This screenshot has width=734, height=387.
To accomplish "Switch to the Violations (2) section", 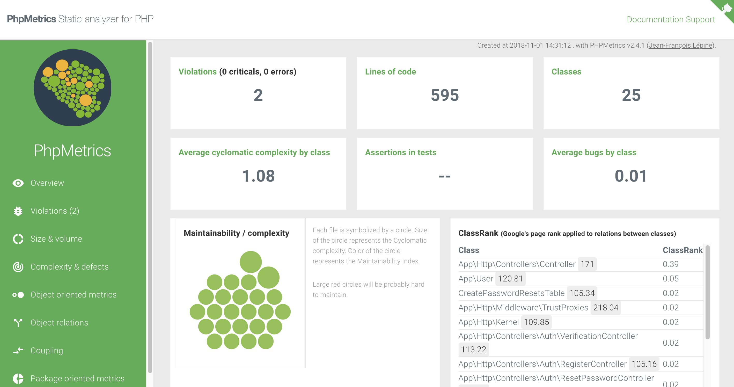I will pos(55,211).
